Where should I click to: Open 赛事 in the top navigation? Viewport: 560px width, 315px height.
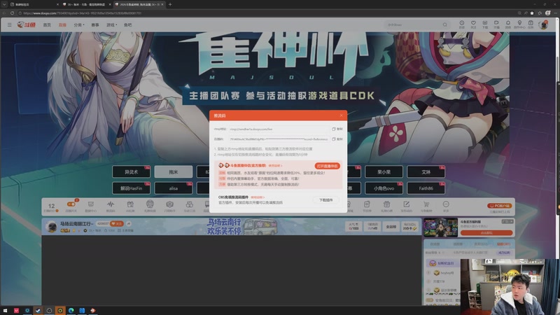(x=95, y=25)
